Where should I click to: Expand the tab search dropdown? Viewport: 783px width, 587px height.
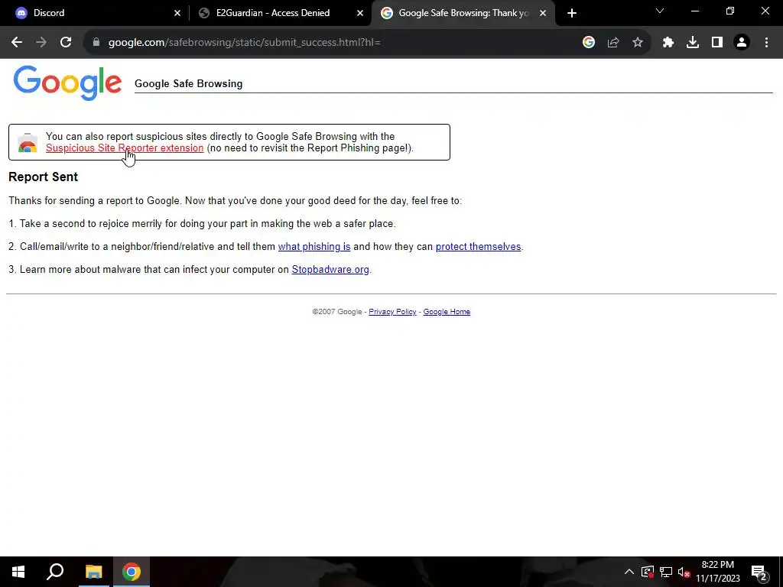point(660,11)
